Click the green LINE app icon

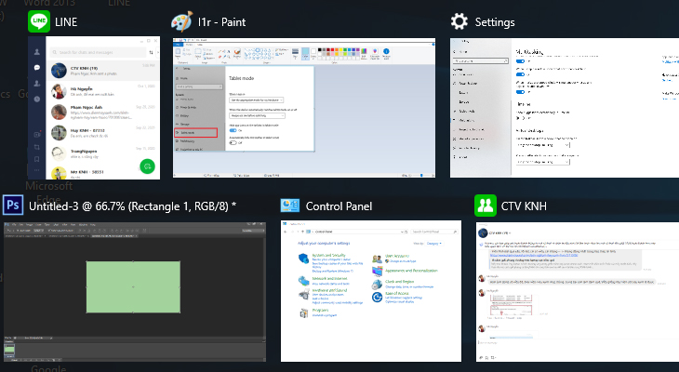pos(39,21)
